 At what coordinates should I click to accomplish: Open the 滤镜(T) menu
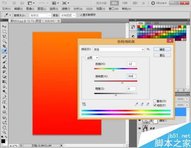pos(66,9)
